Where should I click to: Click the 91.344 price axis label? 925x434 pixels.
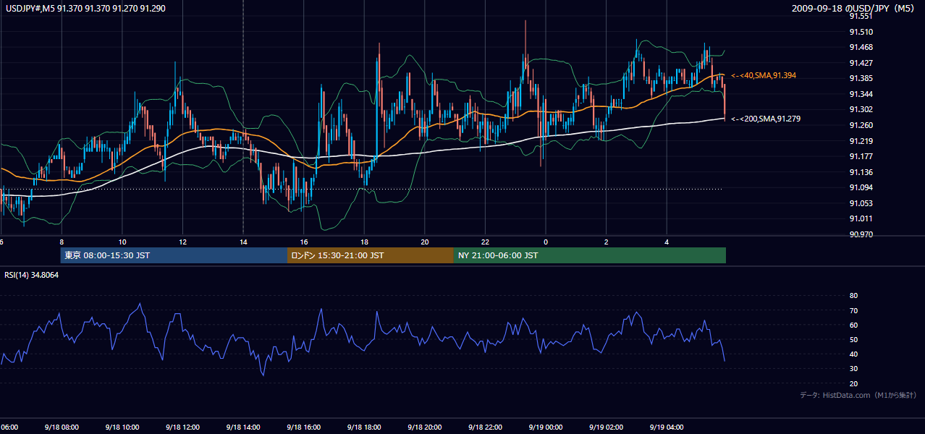click(x=860, y=94)
